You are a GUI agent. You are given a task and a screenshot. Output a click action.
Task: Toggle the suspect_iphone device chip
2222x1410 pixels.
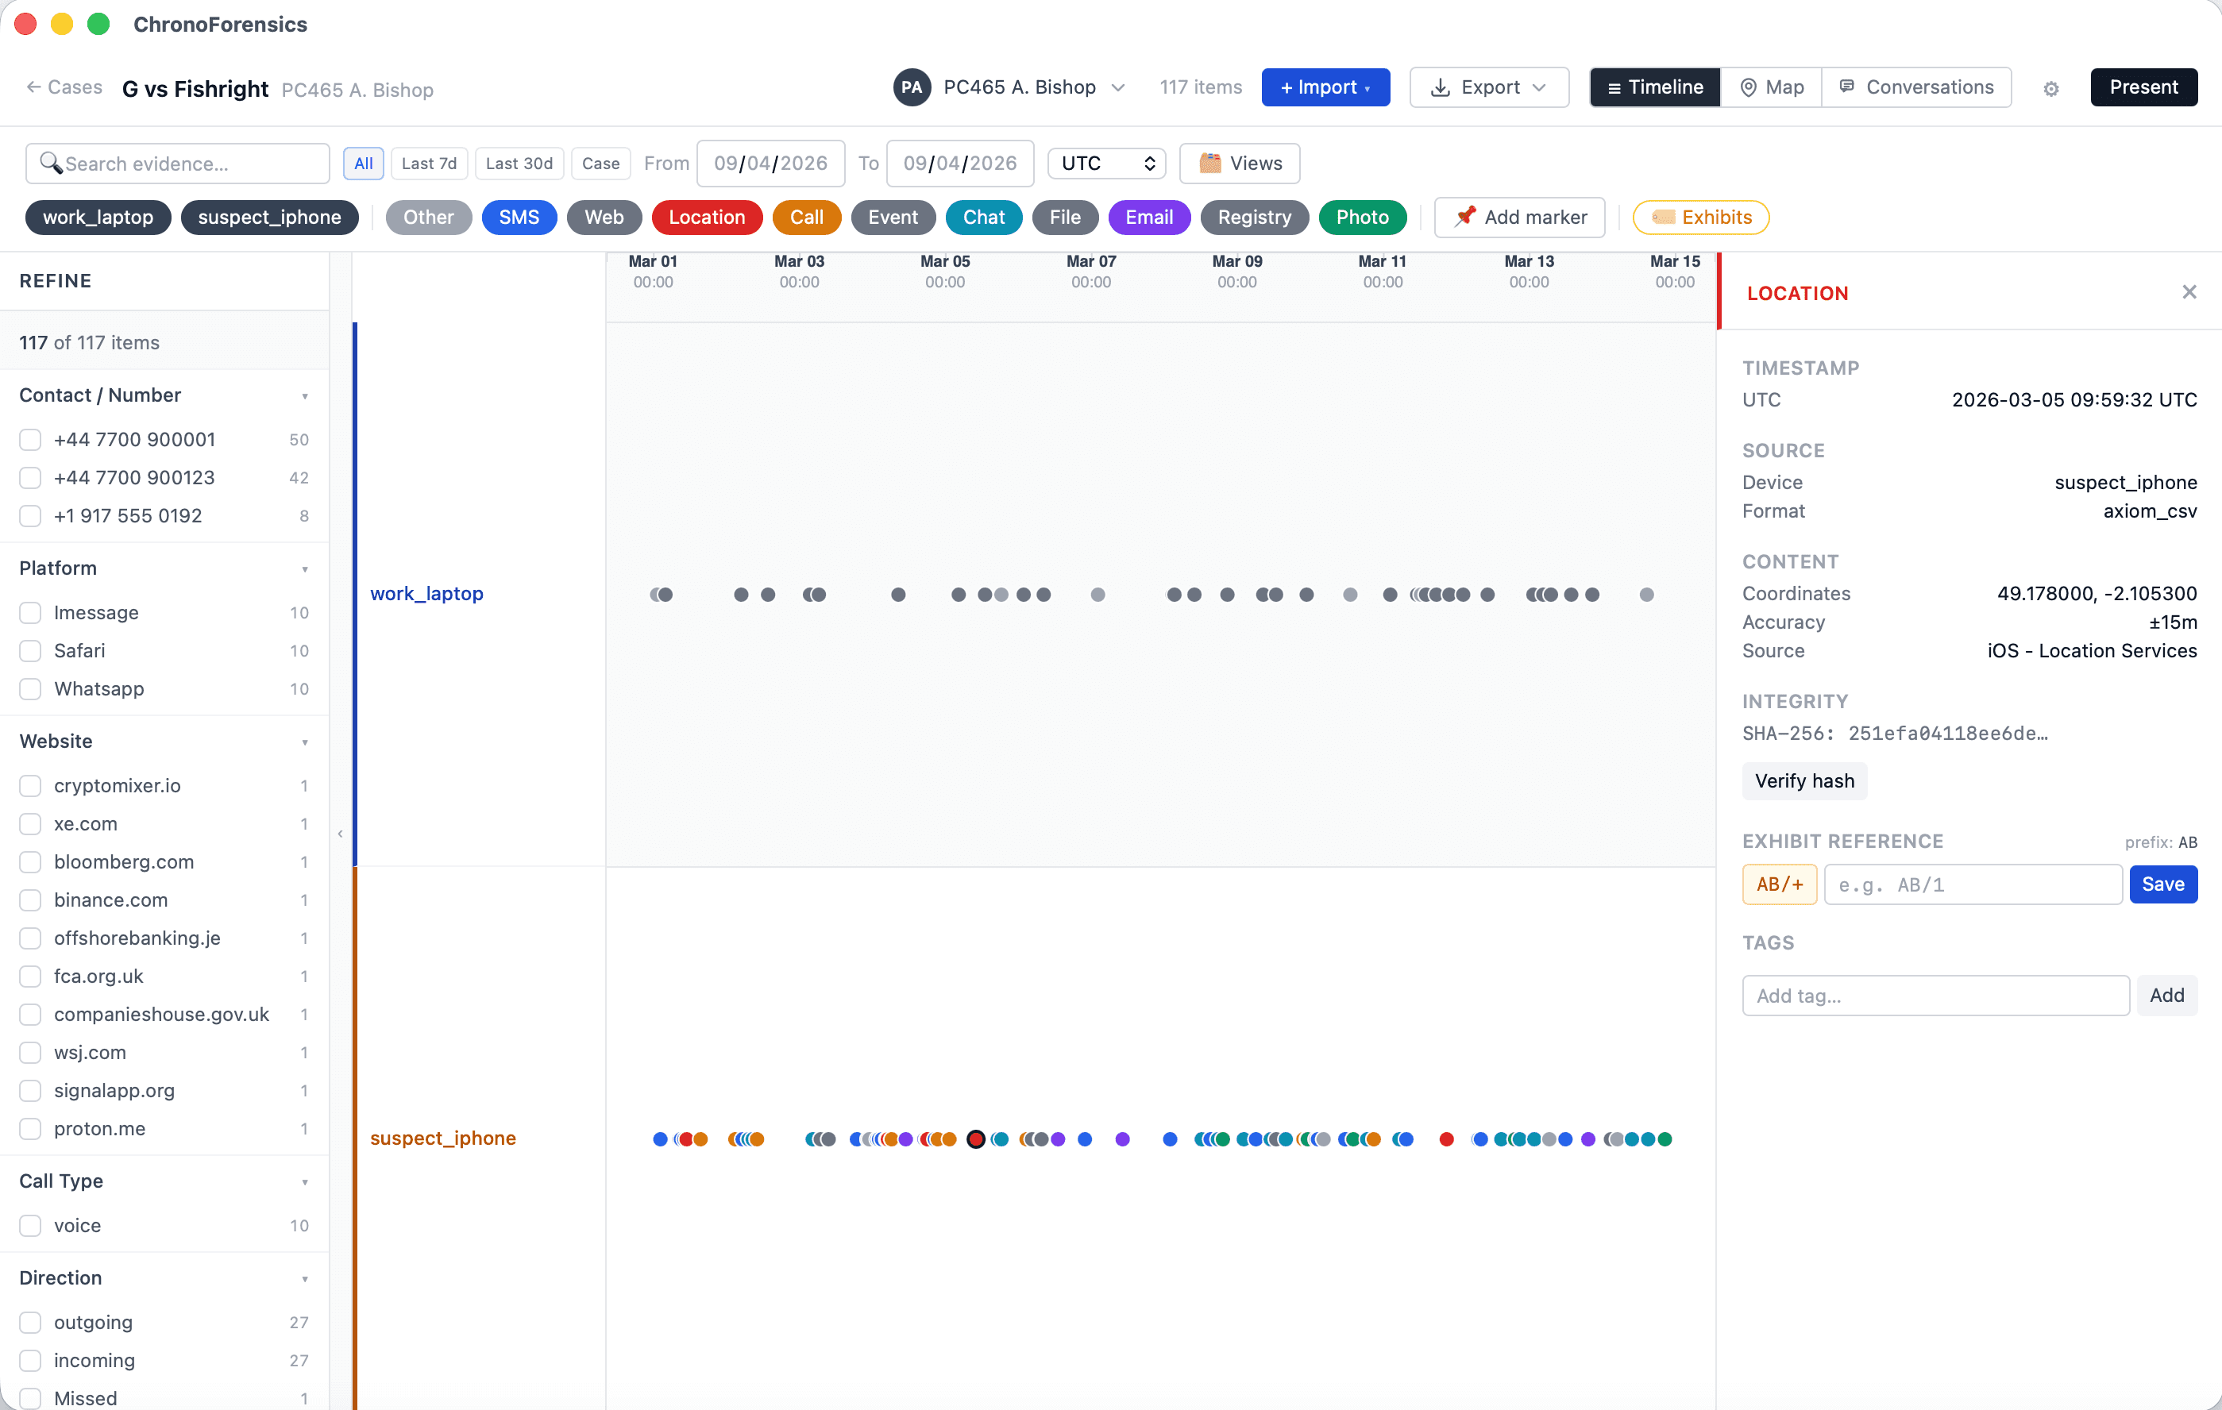click(269, 217)
